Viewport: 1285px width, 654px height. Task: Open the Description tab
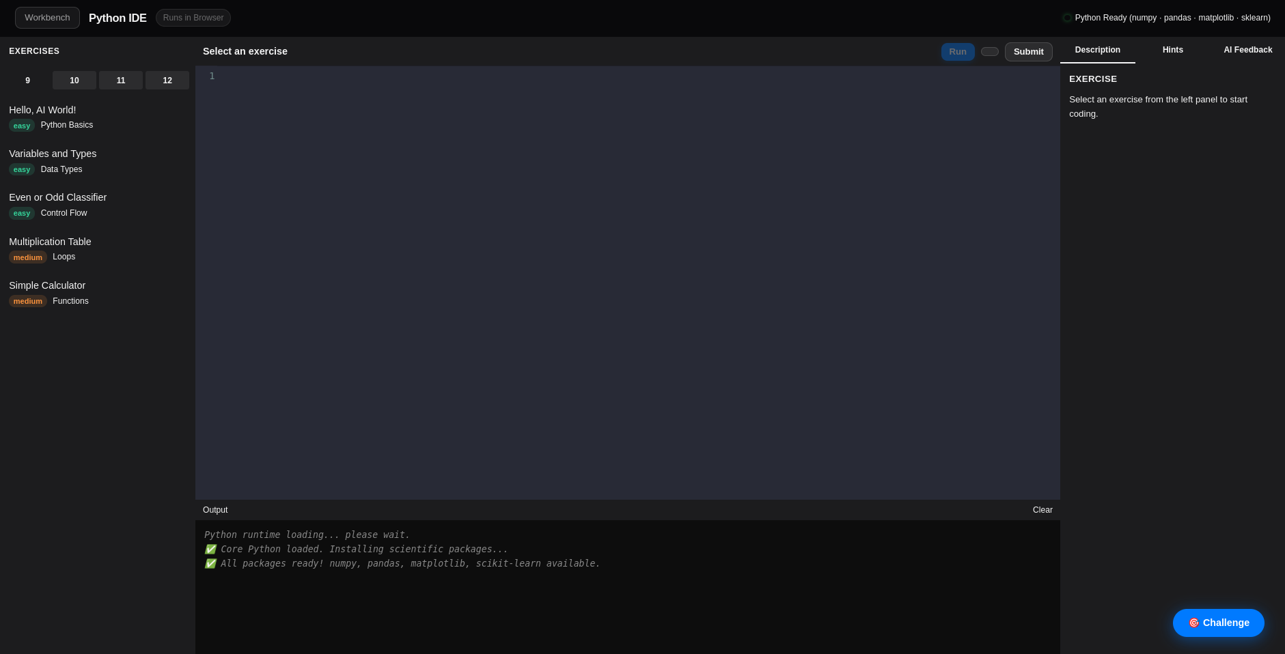[1097, 50]
